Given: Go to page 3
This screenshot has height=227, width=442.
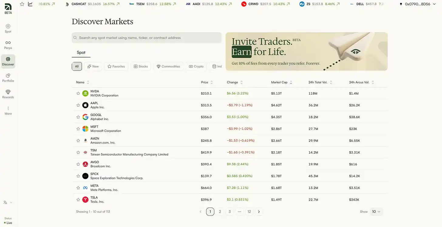Looking at the screenshot, I should [x=230, y=212].
